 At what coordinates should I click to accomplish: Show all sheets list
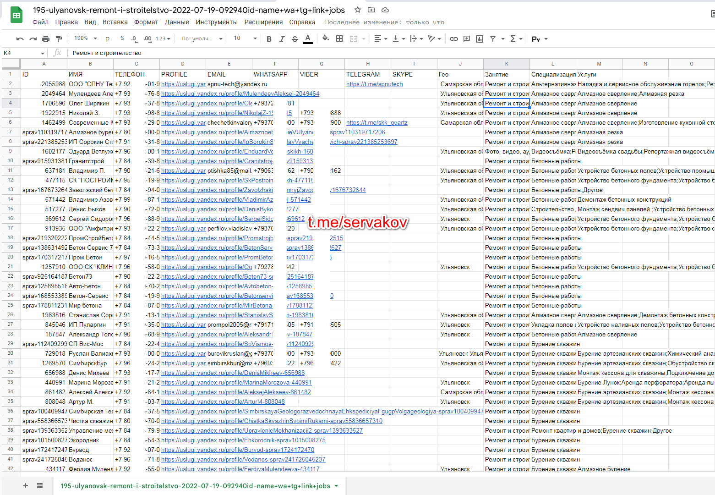click(x=40, y=485)
